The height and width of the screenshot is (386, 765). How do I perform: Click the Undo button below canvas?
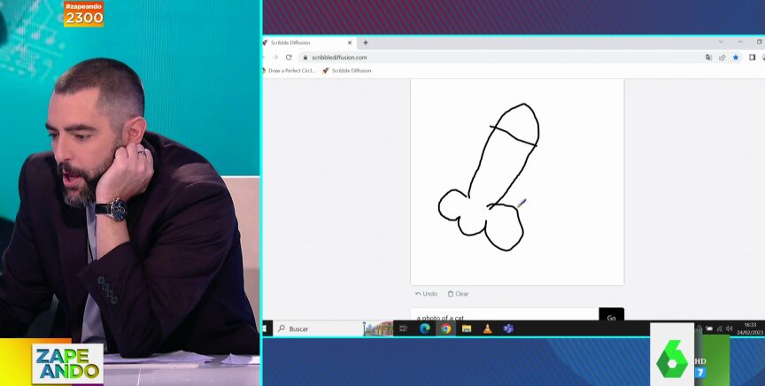pos(426,294)
